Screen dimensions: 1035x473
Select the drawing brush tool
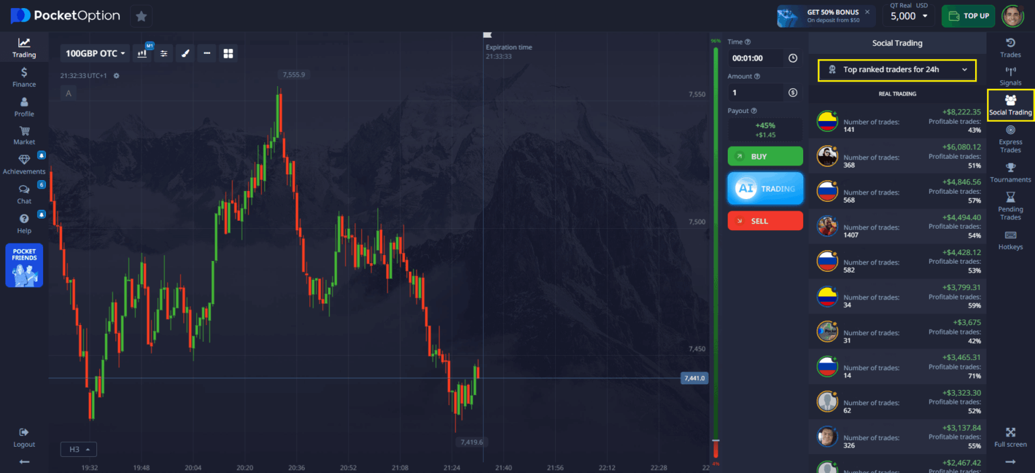point(185,53)
